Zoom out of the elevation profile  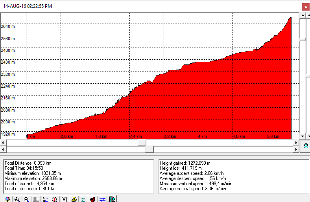point(26,199)
